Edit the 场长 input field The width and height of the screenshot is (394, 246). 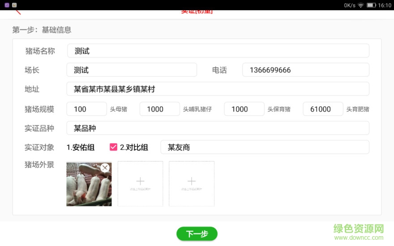point(132,70)
